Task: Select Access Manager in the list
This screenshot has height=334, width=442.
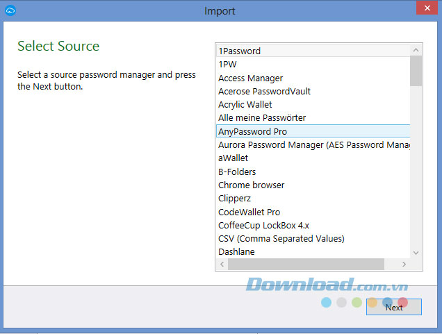Action: point(313,78)
